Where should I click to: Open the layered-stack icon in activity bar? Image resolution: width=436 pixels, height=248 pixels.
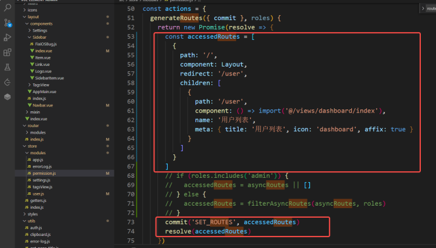pyautogui.click(x=7, y=97)
